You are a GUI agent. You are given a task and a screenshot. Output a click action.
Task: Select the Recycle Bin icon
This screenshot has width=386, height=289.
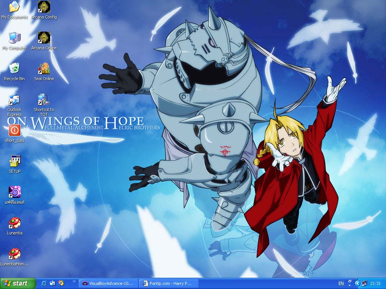14,71
